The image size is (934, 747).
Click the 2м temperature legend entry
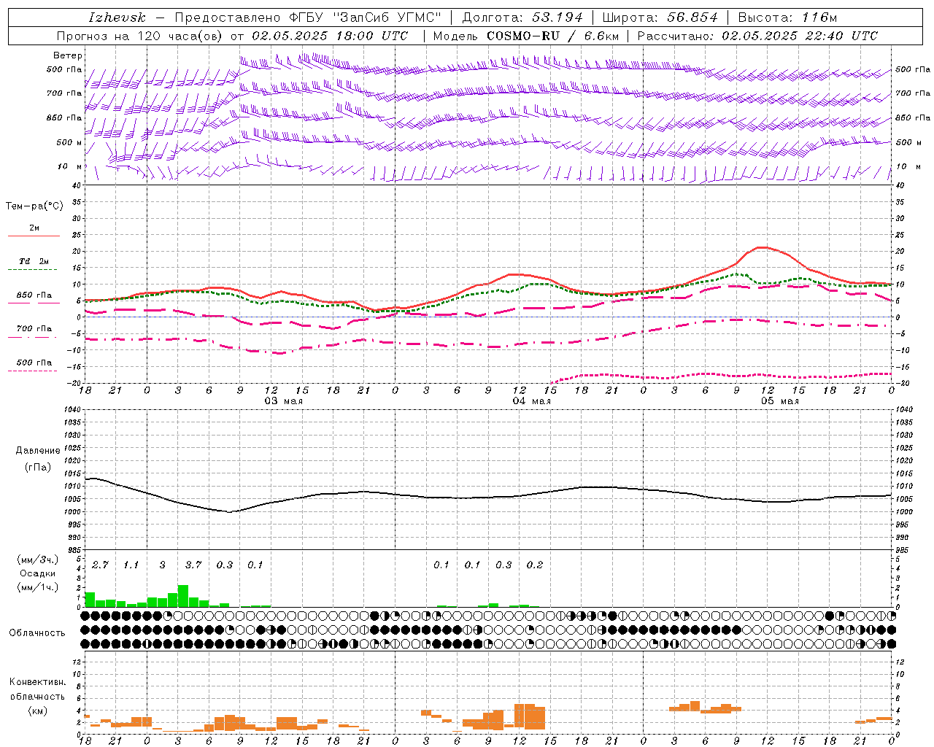tap(34, 228)
